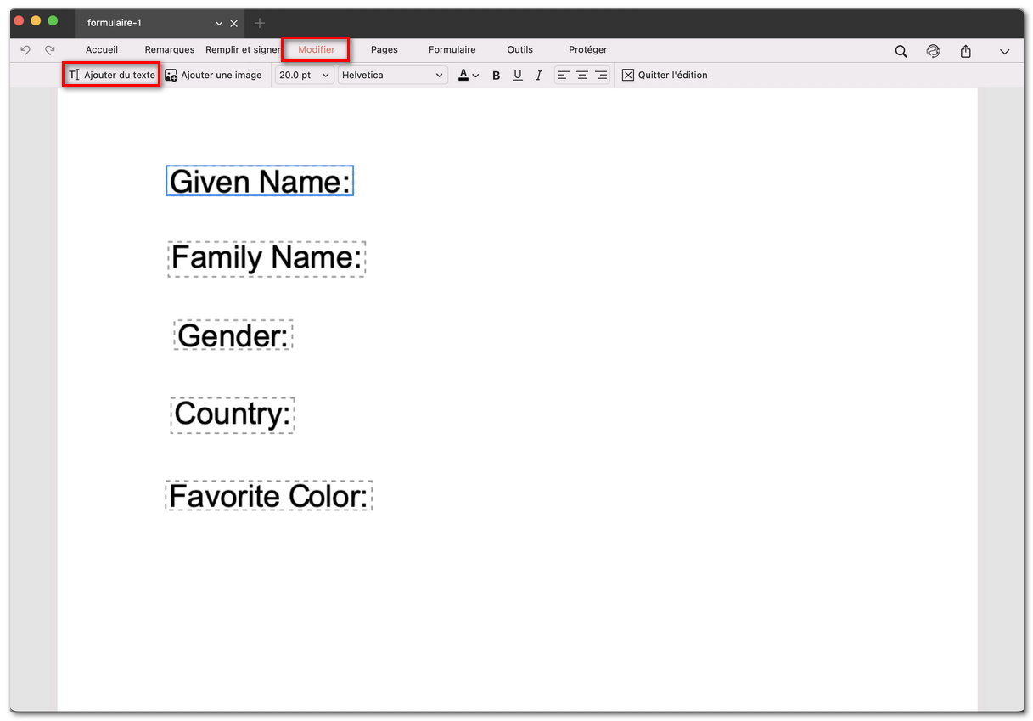The image size is (1033, 721).
Task: Toggle bold formatting
Action: 497,76
